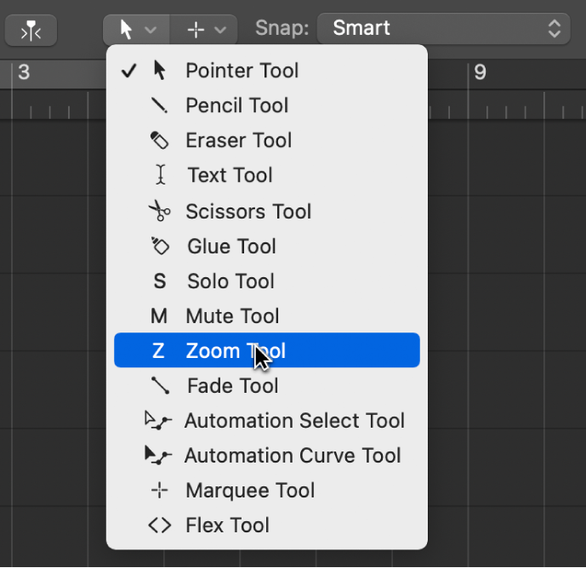Open the Command-click Marquee tool menu
Screen dimensions: 586x568
(206, 30)
